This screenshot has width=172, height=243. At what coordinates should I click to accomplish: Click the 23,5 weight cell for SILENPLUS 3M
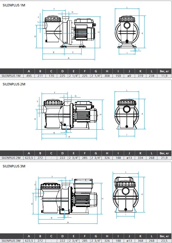(164, 241)
